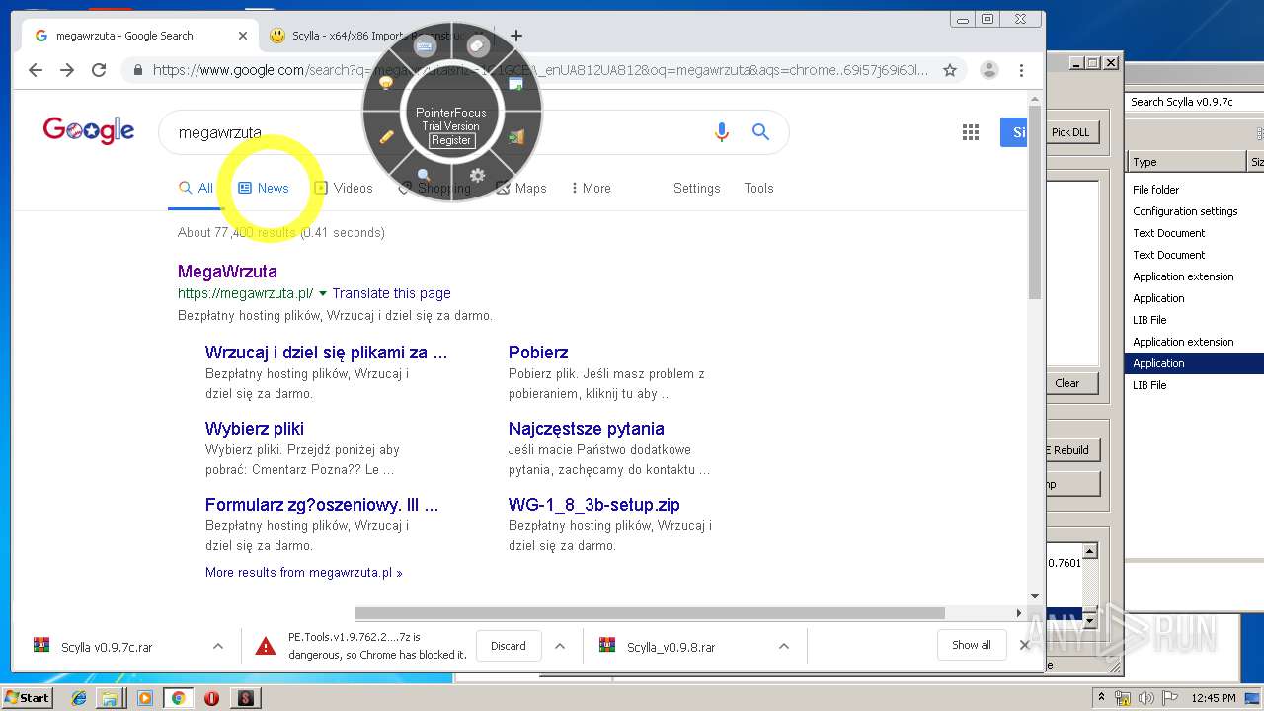Go back in Chrome
This screenshot has height=711, width=1264.
(x=36, y=70)
